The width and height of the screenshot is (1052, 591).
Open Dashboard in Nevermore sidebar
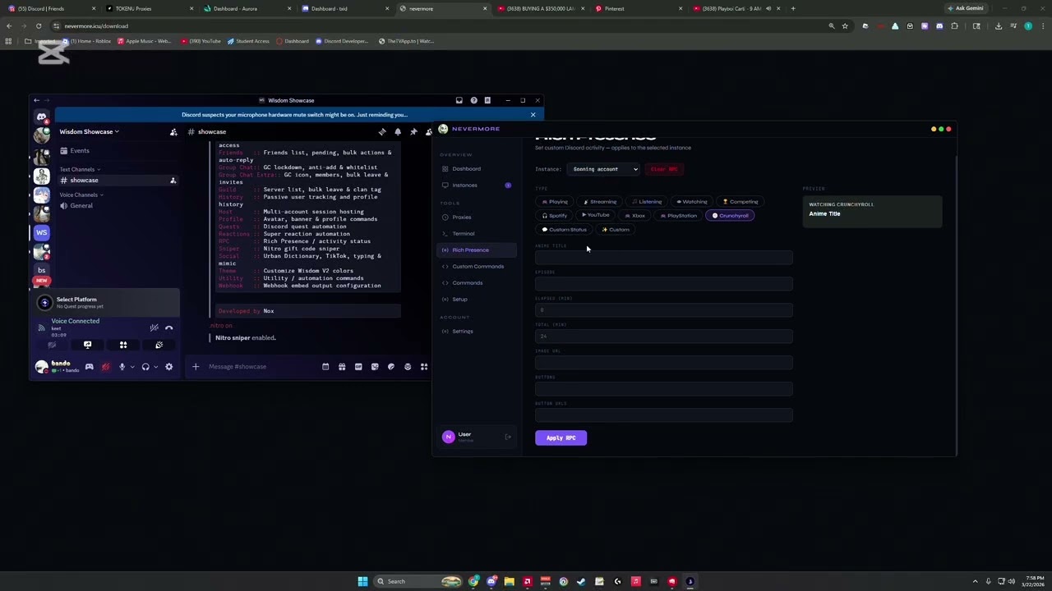[x=477, y=169]
